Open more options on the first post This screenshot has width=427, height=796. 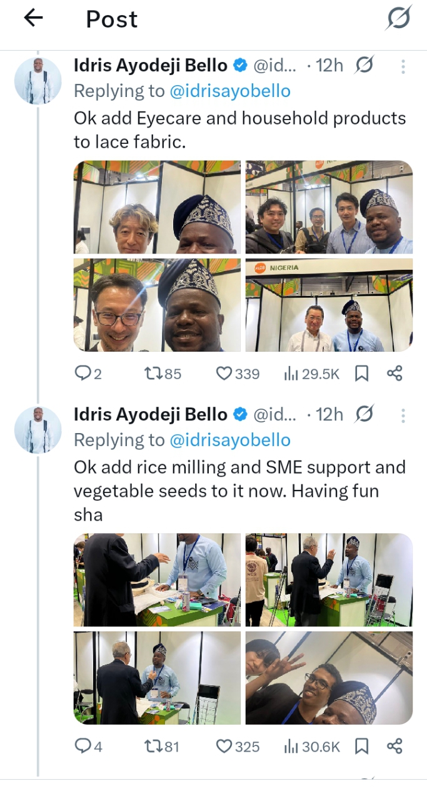point(403,66)
